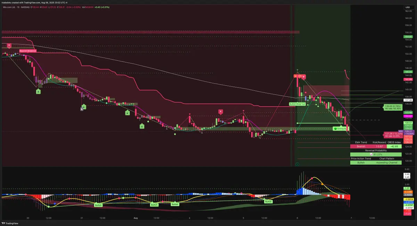This screenshot has width=417, height=226.
Task: Click the Chart Pattern header
Action: point(387,159)
